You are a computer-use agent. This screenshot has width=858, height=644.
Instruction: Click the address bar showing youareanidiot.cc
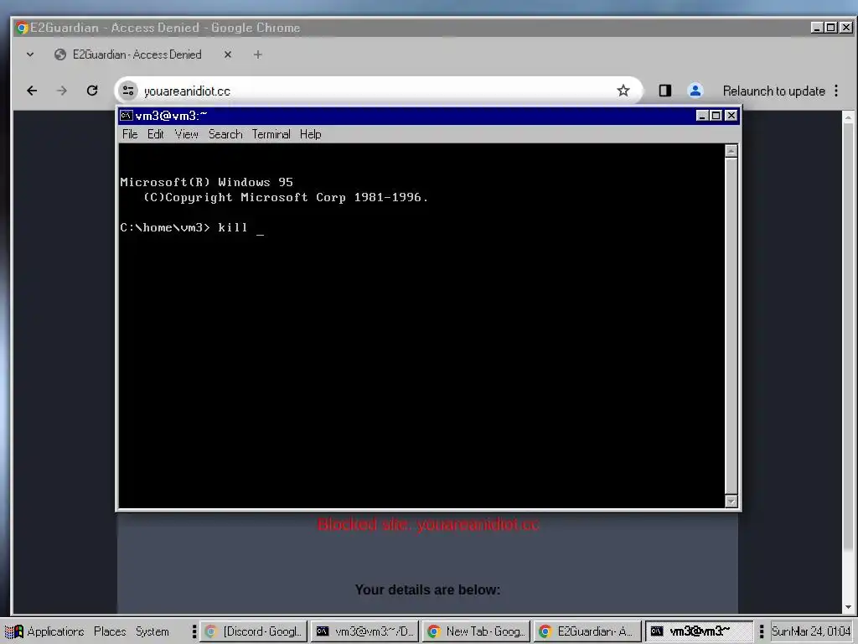coord(378,91)
